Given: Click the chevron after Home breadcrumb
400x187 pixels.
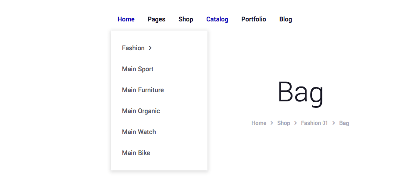Looking at the screenshot, I should pyautogui.click(x=272, y=123).
